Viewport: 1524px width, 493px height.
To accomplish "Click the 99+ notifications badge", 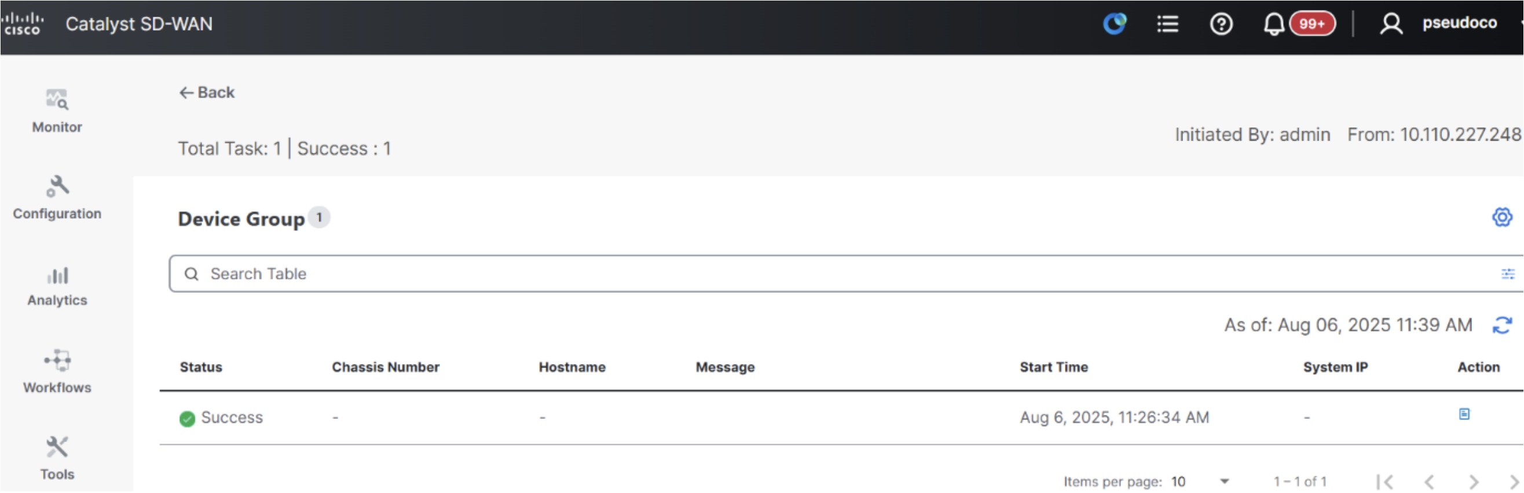I will pyautogui.click(x=1312, y=24).
